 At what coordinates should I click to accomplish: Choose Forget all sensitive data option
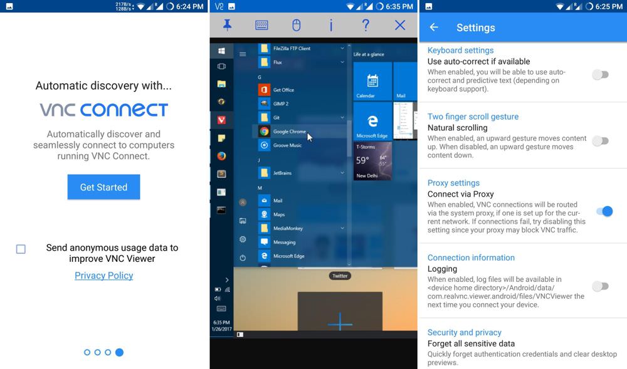tap(471, 343)
